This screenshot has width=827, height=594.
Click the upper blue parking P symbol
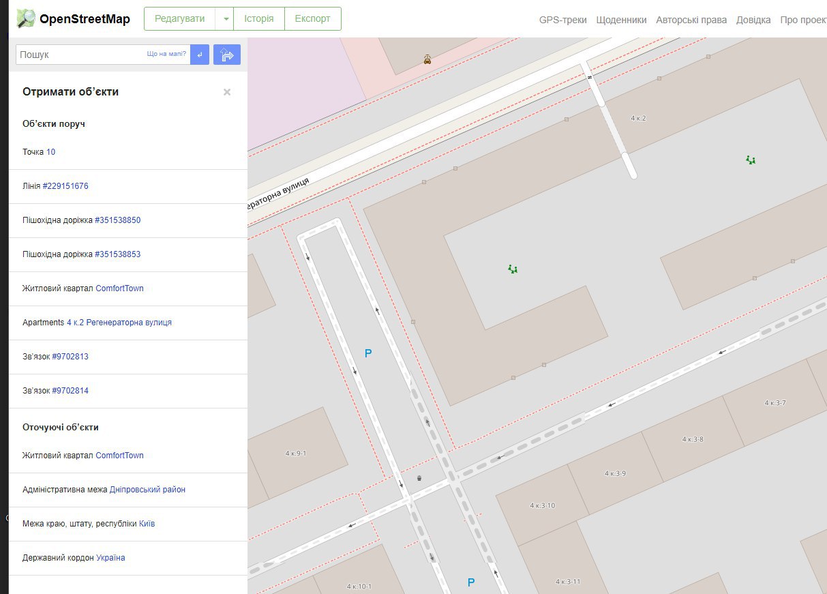[x=368, y=353]
